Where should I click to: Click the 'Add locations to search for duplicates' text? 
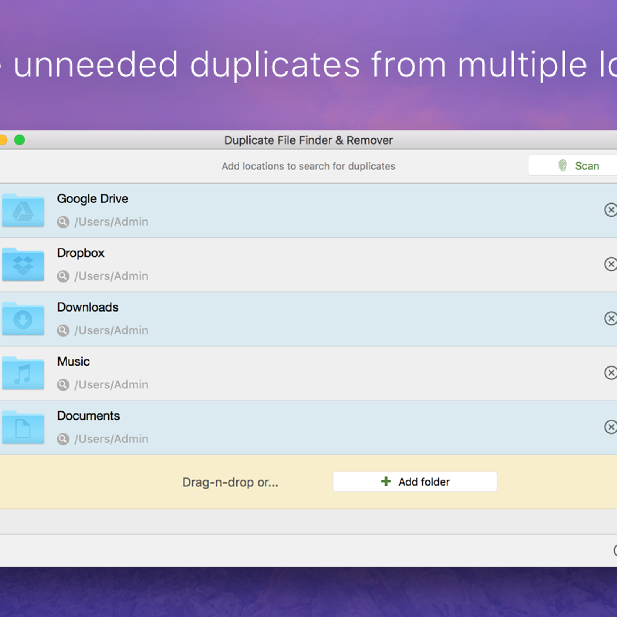point(308,166)
